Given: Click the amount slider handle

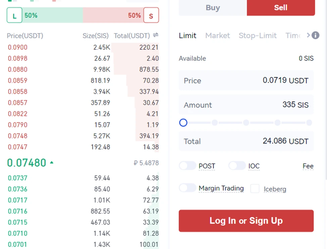Looking at the screenshot, I should (x=183, y=123).
